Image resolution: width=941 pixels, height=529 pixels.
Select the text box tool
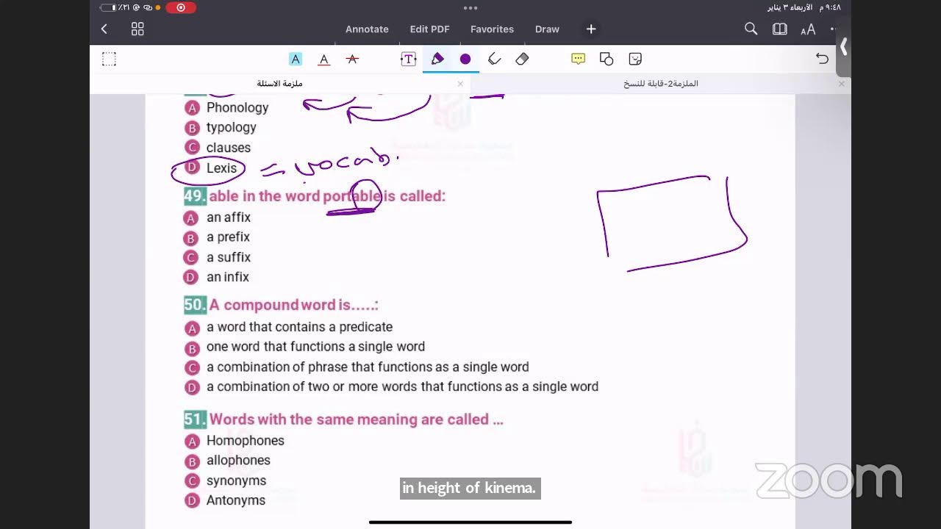click(x=408, y=60)
